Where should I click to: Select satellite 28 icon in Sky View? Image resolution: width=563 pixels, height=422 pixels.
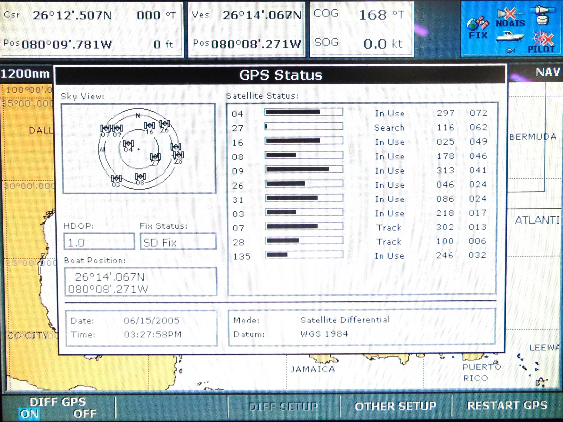(178, 157)
